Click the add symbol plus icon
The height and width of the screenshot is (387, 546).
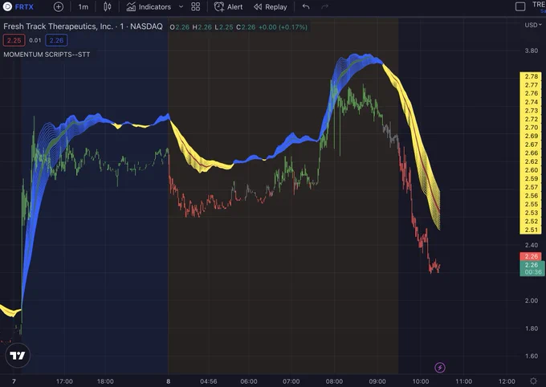pos(59,6)
